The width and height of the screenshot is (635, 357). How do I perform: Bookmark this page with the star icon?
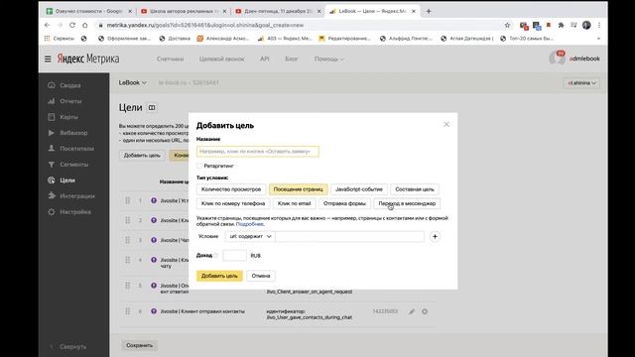tap(507, 25)
